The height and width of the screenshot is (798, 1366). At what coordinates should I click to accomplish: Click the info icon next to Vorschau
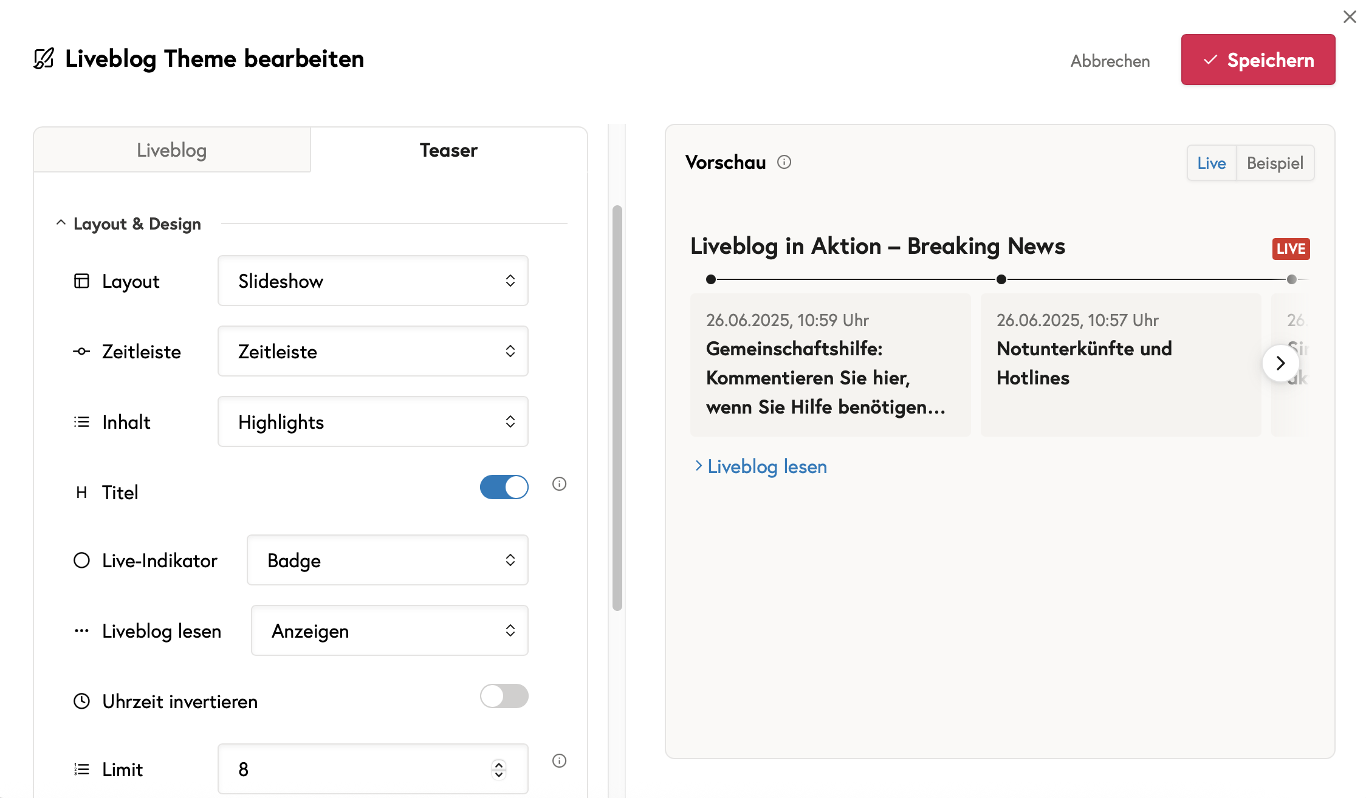pyautogui.click(x=784, y=162)
